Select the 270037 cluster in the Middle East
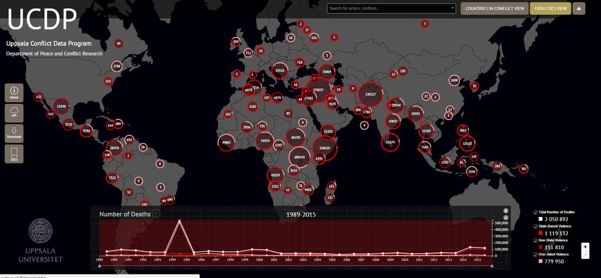This screenshot has height=278, width=601. pos(318,90)
